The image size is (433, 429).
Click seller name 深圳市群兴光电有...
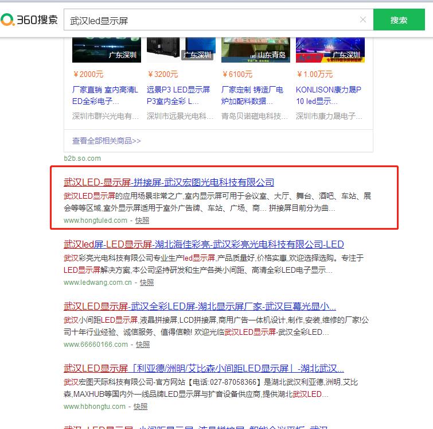point(106,116)
